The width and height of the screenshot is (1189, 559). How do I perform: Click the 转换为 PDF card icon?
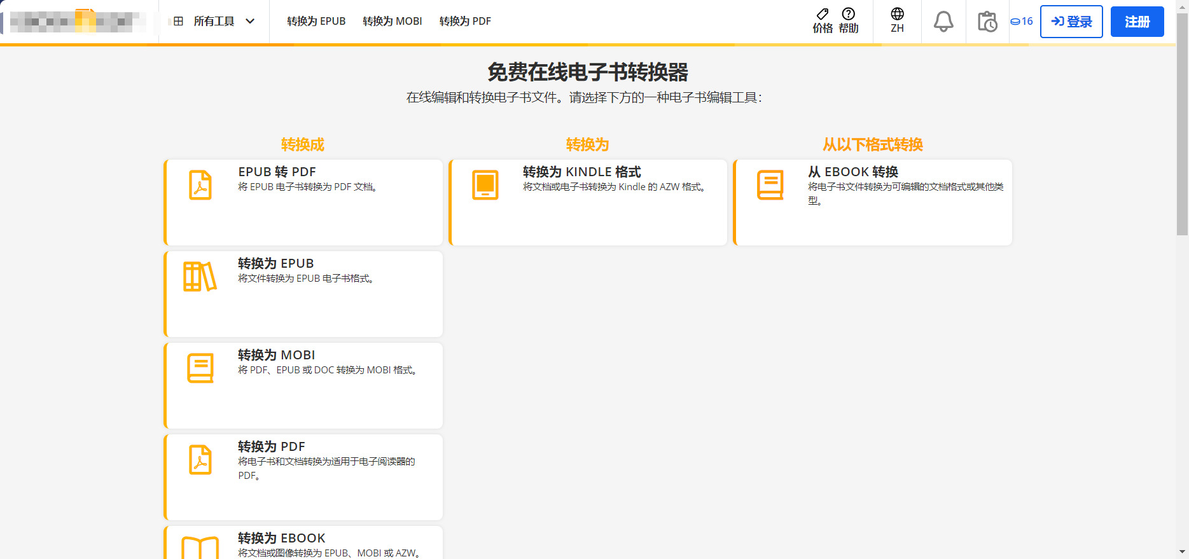[x=200, y=460]
